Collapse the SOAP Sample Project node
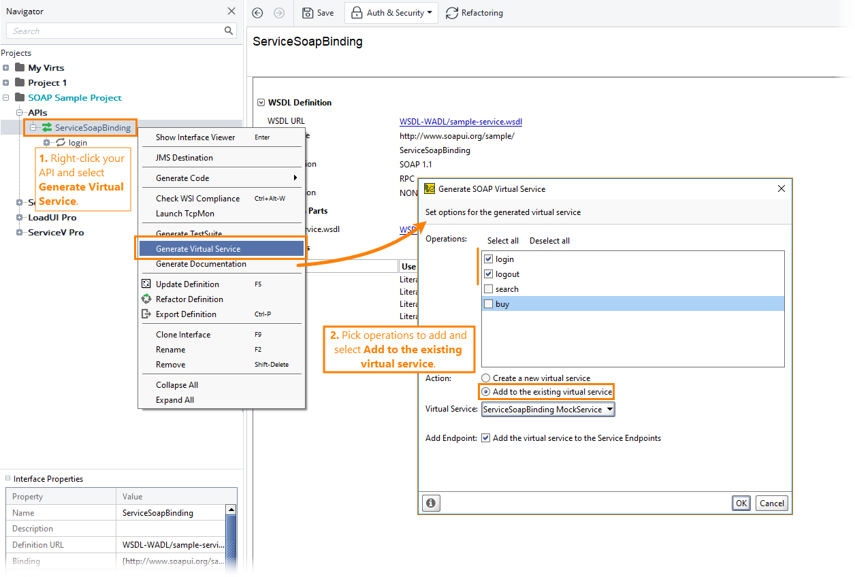 tap(6, 97)
